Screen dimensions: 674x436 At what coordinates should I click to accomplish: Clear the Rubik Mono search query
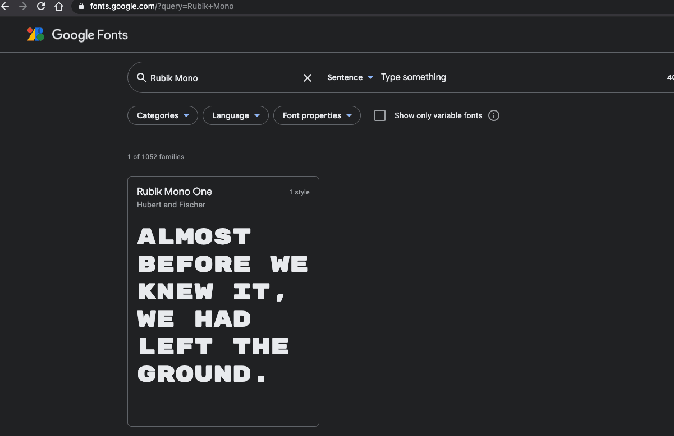(308, 78)
